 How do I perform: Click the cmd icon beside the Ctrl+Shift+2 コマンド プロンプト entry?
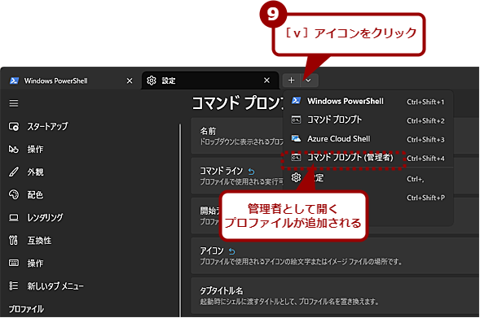click(296, 120)
